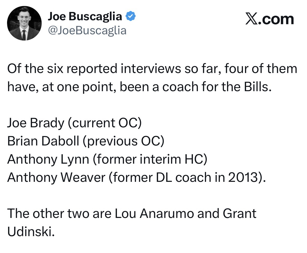Click the word Udinski
The width and height of the screenshot is (307, 253).
[x=31, y=232]
